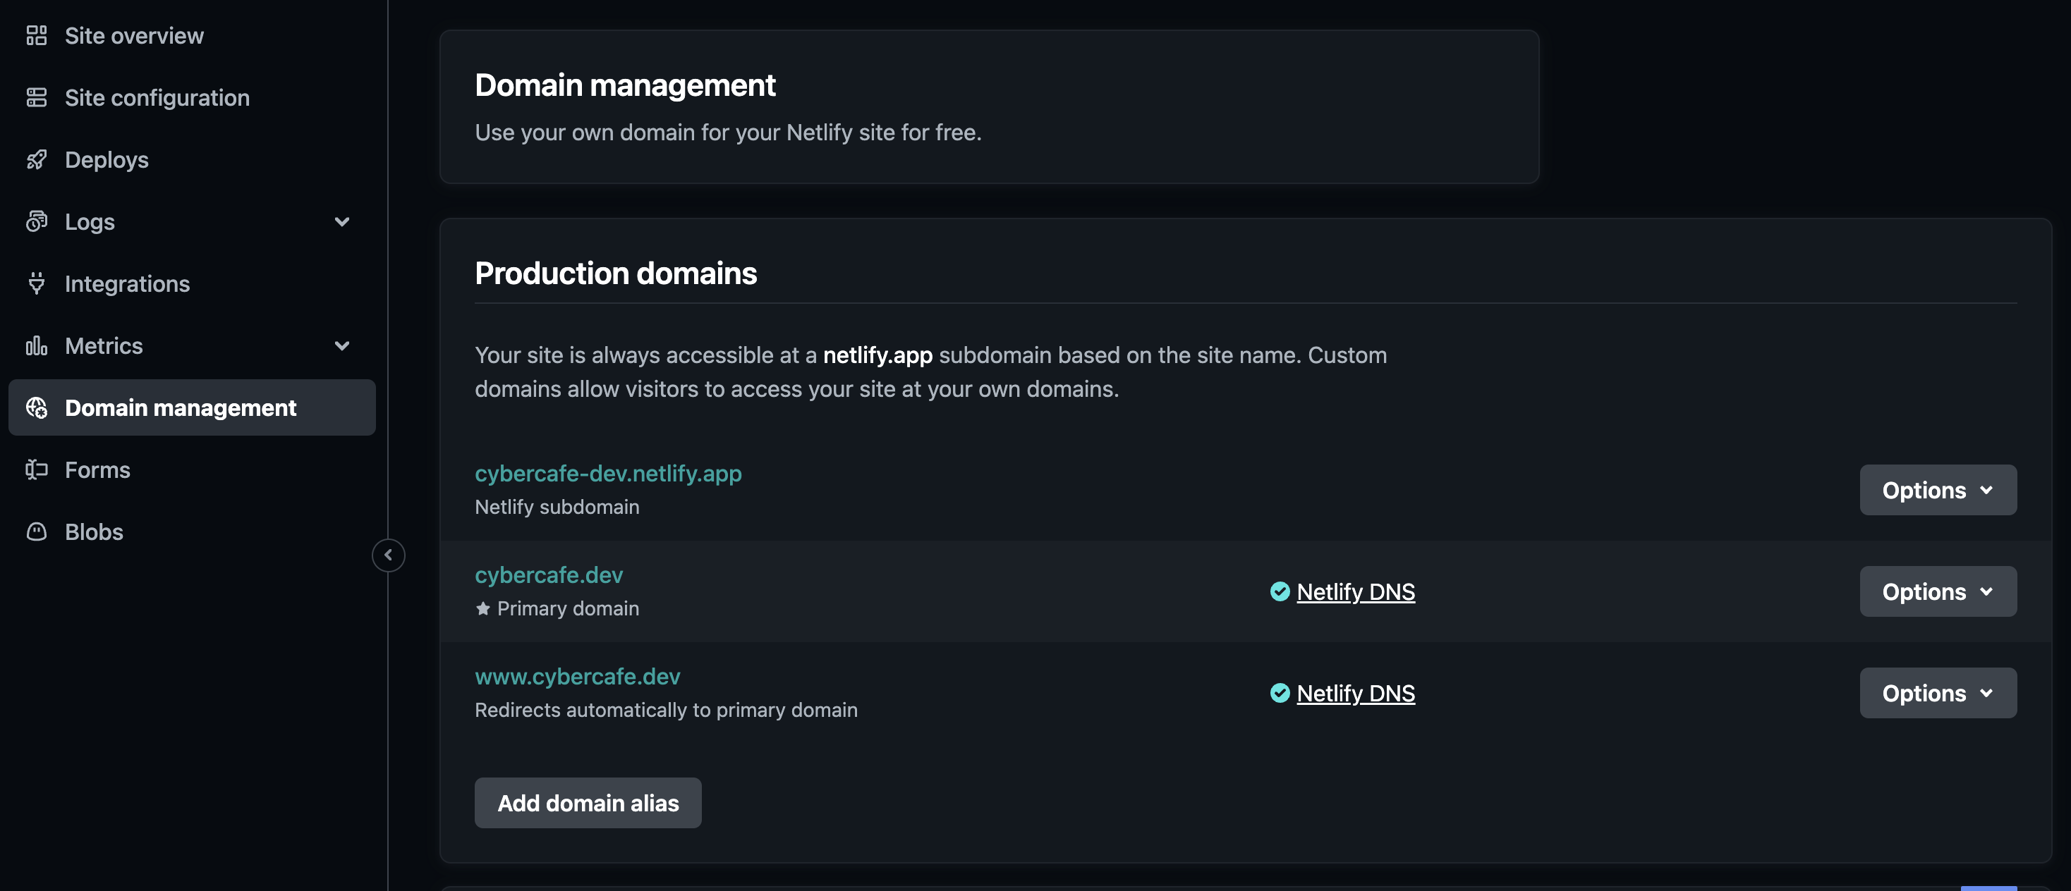Image resolution: width=2071 pixels, height=891 pixels.
Task: Click the Logs icon in sidebar
Action: point(36,221)
